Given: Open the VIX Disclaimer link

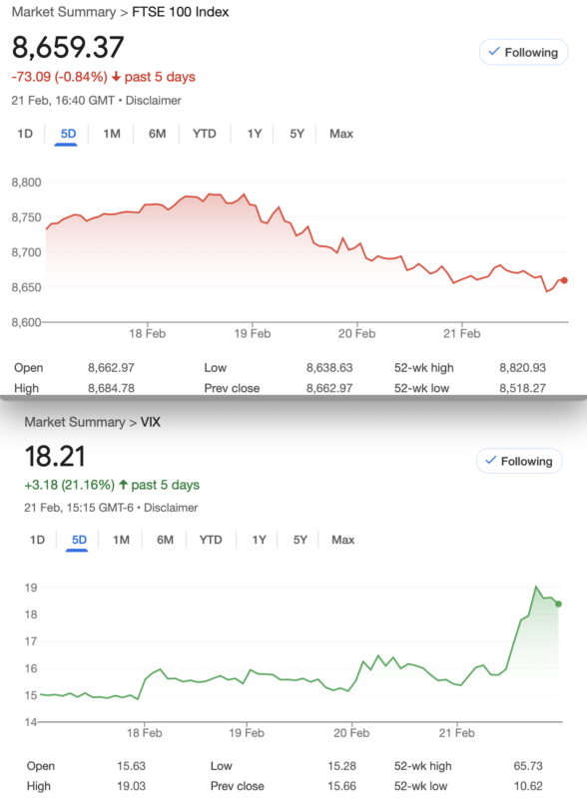Looking at the screenshot, I should coord(171,508).
